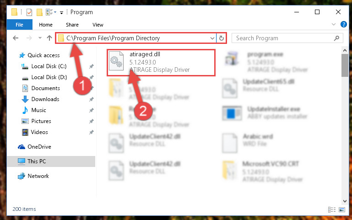Open the Help question mark icon

[x=343, y=24]
